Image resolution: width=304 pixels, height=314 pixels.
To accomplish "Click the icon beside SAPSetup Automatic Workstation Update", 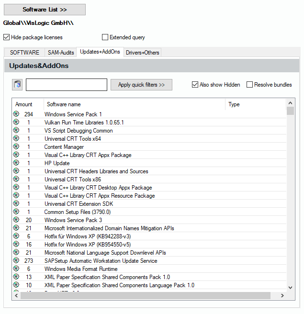I will coord(16,261).
